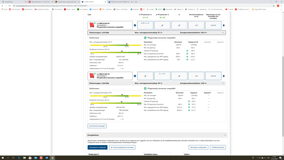Delete inverter Deelinstallatie 1 with trash icon
This screenshot has height=160, width=284.
[x=224, y=25]
